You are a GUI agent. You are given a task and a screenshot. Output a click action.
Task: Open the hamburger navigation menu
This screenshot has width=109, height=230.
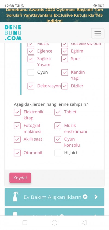click(x=98, y=33)
